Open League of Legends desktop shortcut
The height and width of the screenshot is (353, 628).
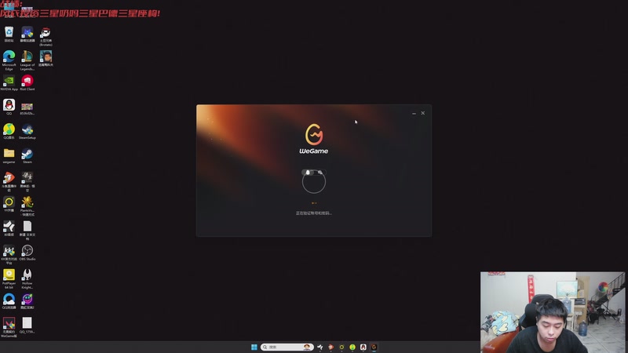click(x=27, y=60)
